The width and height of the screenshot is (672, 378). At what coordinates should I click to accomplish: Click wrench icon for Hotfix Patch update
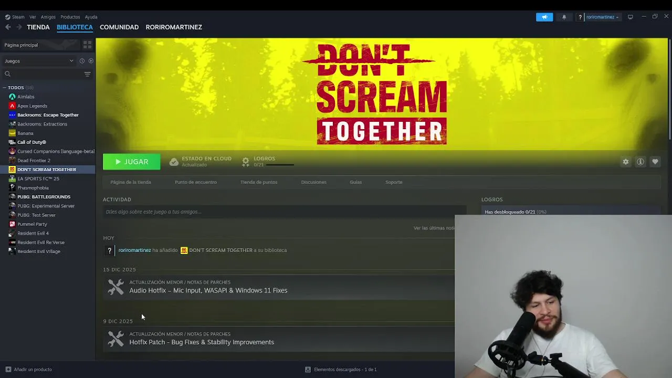pos(115,339)
